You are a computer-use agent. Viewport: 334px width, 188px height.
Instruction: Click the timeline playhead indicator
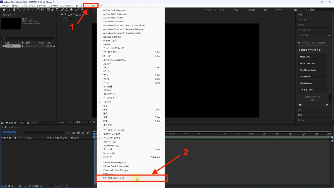click(94, 134)
